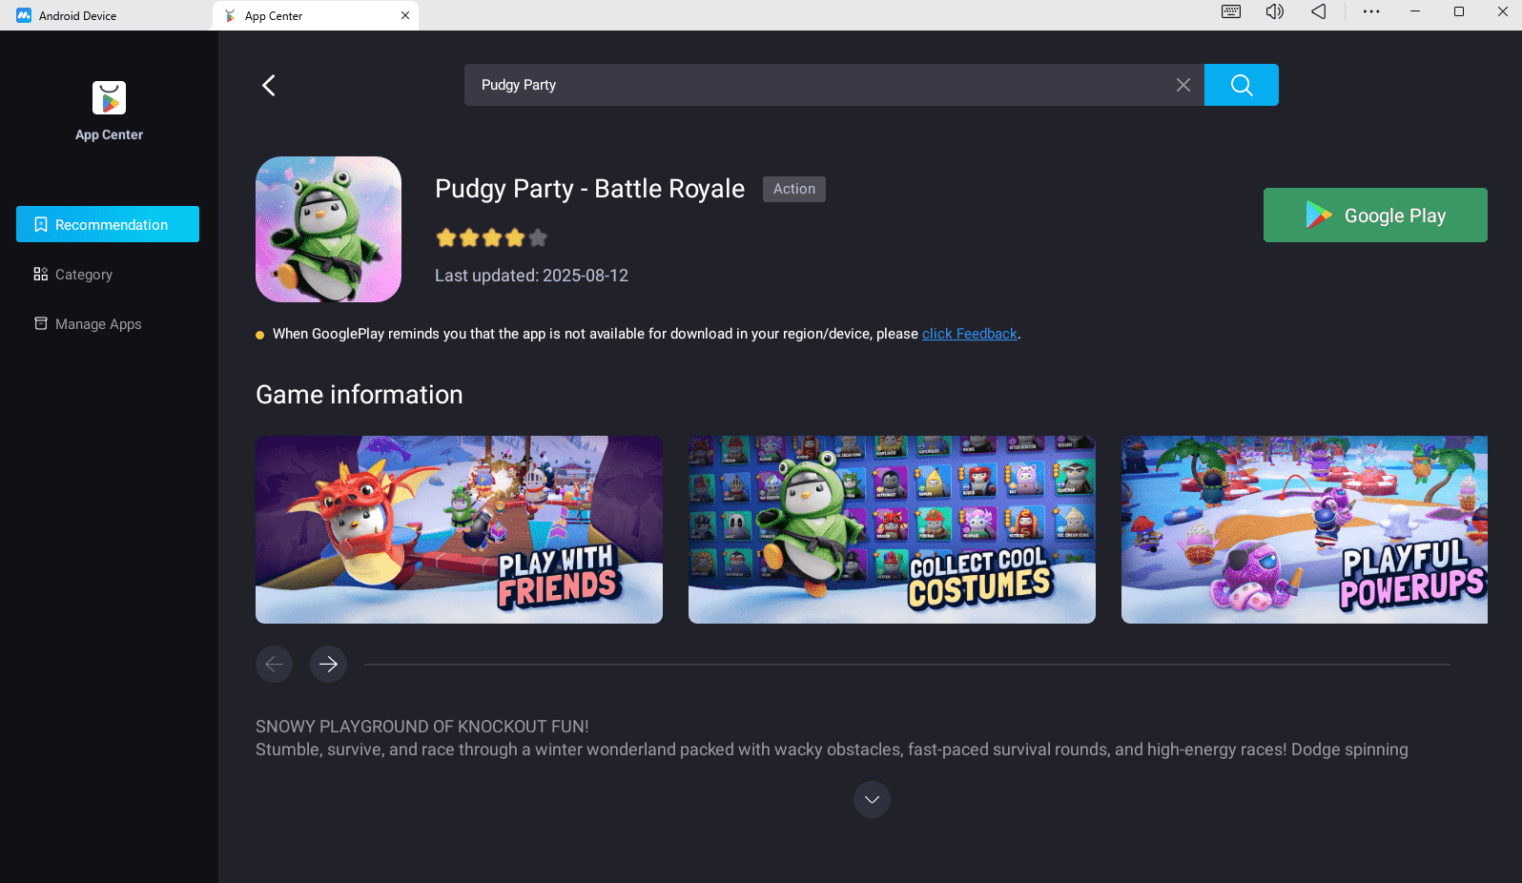Show previous screenshot with left arrow
Viewport: 1522px width, 883px height.
tap(274, 664)
